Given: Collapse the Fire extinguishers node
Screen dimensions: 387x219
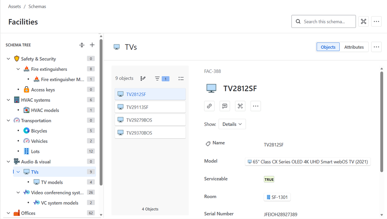Looking at the screenshot, I should coord(18,69).
